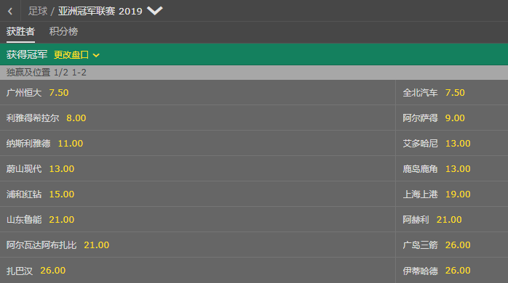Screen dimensions: 508x283
Task: Select 浦和红钻 at 15.00
Action: pyautogui.click(x=198, y=194)
